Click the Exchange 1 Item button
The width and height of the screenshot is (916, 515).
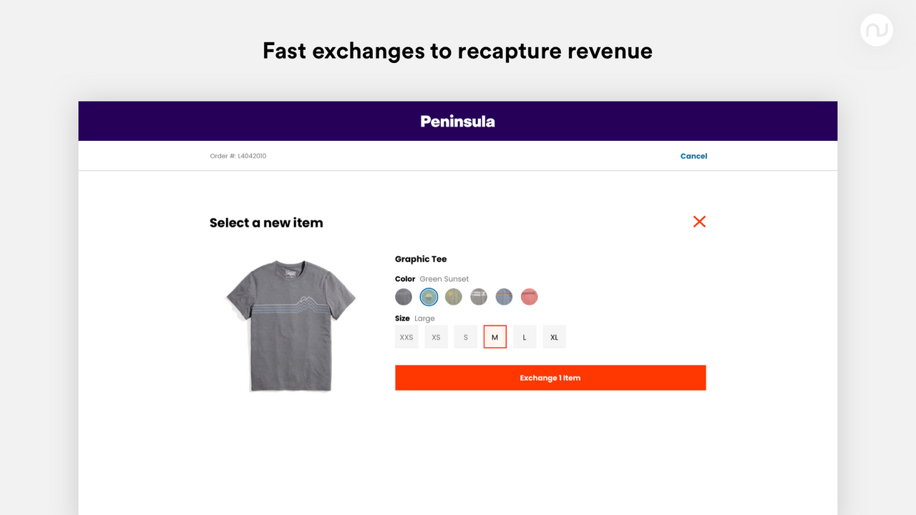coord(550,378)
